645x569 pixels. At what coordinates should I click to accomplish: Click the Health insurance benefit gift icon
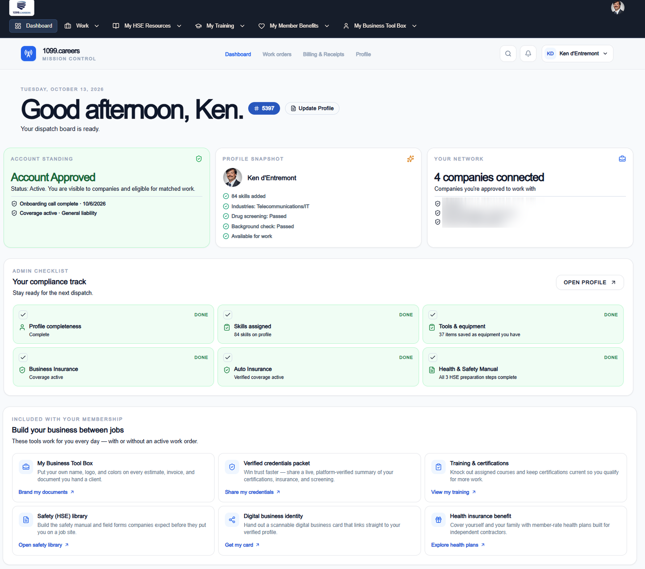coord(439,520)
